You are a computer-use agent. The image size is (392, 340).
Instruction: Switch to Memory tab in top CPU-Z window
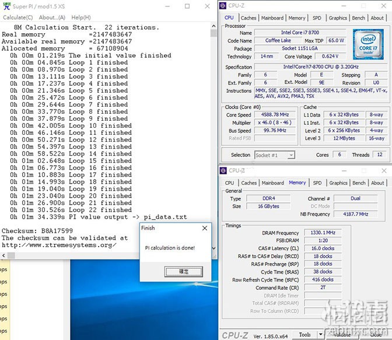pyautogui.click(x=297, y=18)
